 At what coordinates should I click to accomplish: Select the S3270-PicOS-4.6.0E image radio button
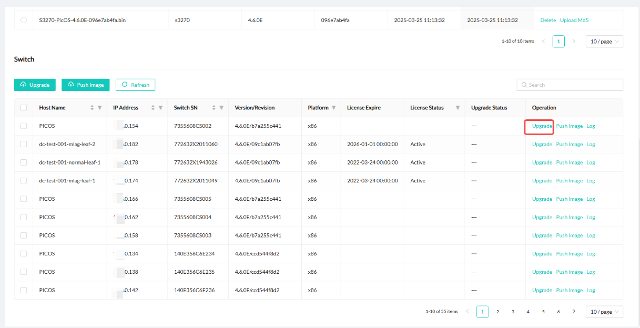[x=24, y=20]
